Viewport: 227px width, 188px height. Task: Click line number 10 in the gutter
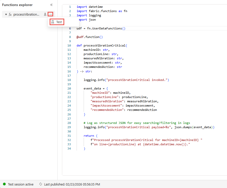[69, 45]
